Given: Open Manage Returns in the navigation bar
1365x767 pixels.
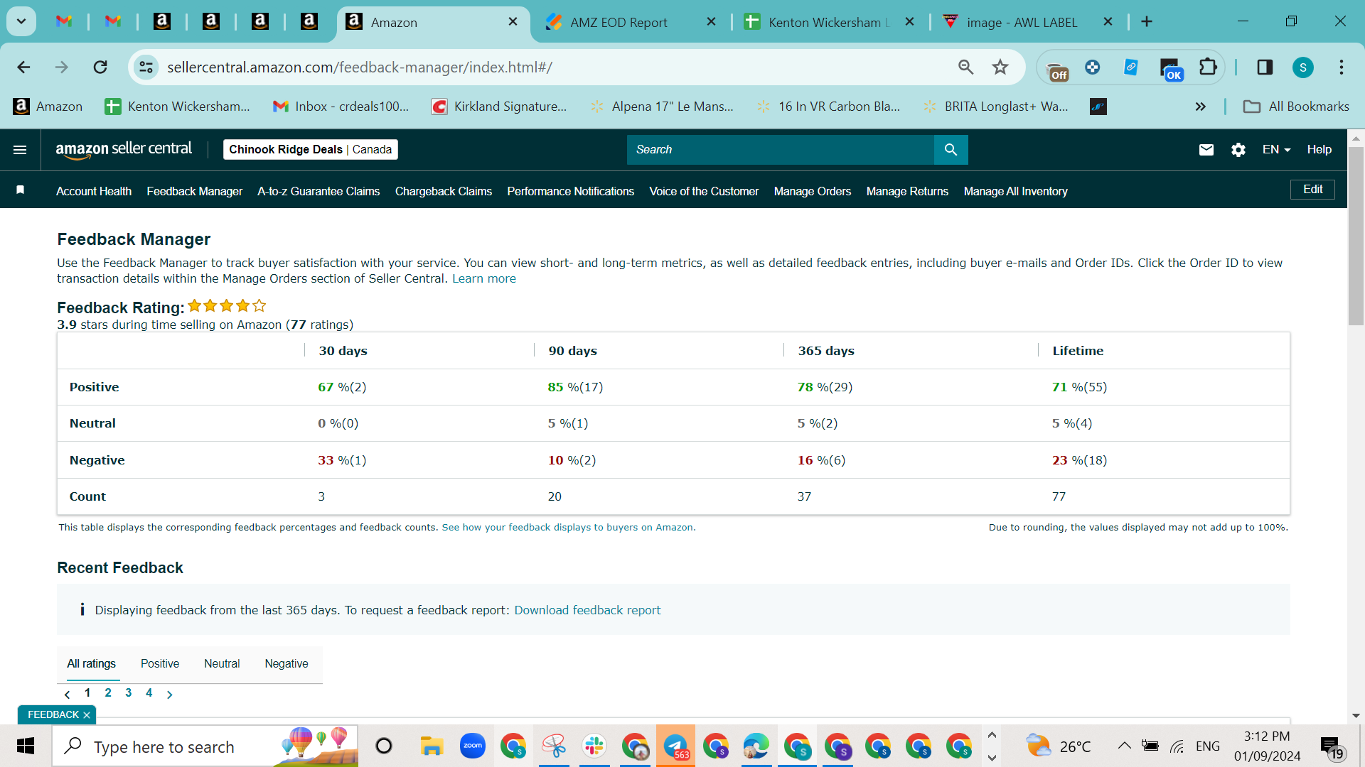Looking at the screenshot, I should (907, 192).
